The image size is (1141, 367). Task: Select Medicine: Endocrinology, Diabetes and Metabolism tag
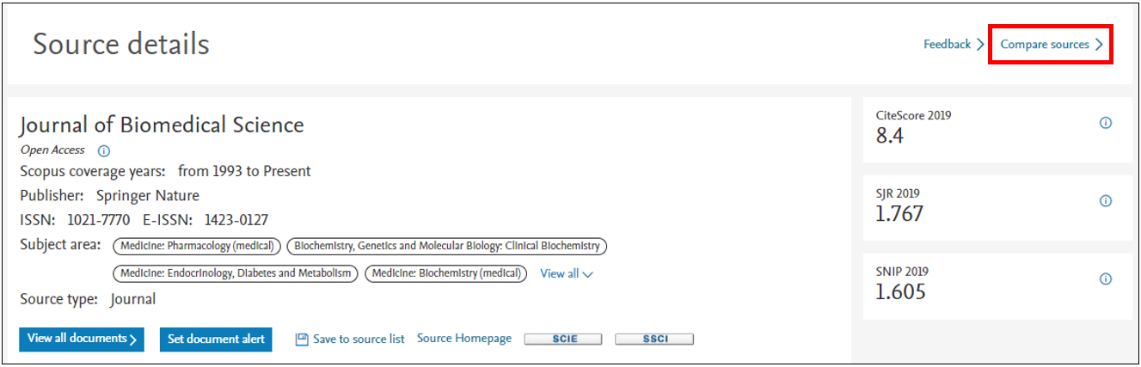(236, 273)
